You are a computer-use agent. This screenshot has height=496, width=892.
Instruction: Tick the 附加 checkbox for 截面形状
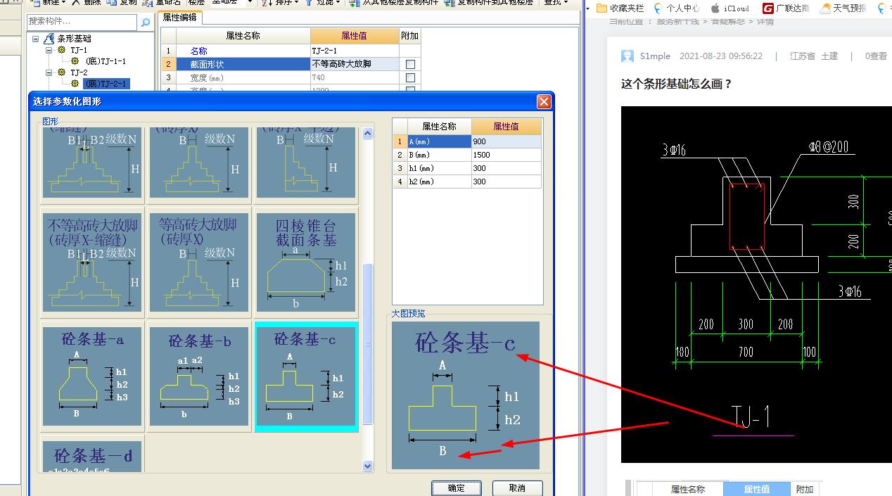click(x=410, y=64)
